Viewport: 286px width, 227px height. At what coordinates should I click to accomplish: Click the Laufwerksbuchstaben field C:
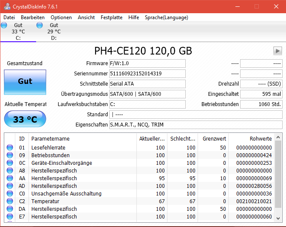coord(147,104)
